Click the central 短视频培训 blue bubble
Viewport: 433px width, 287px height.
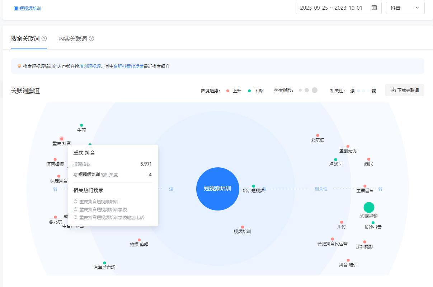pos(218,189)
